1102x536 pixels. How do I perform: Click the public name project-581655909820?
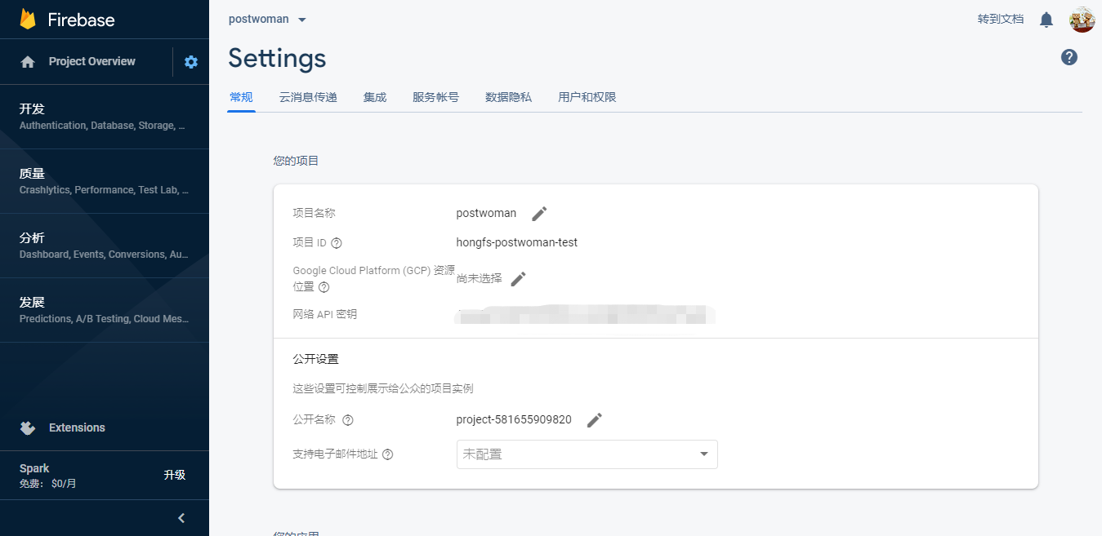coord(514,420)
